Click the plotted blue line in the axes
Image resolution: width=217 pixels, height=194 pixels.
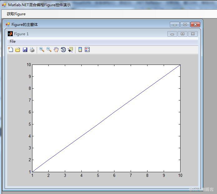pos(106,118)
